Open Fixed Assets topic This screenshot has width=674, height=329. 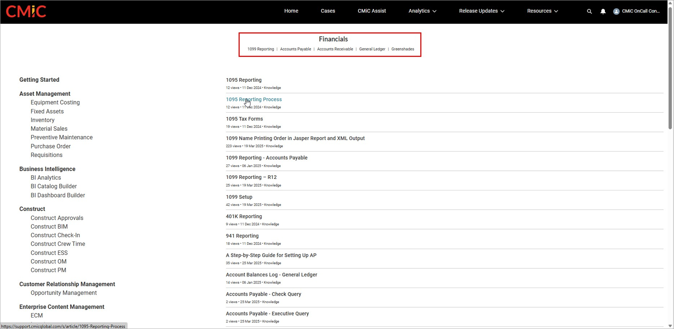tap(47, 111)
